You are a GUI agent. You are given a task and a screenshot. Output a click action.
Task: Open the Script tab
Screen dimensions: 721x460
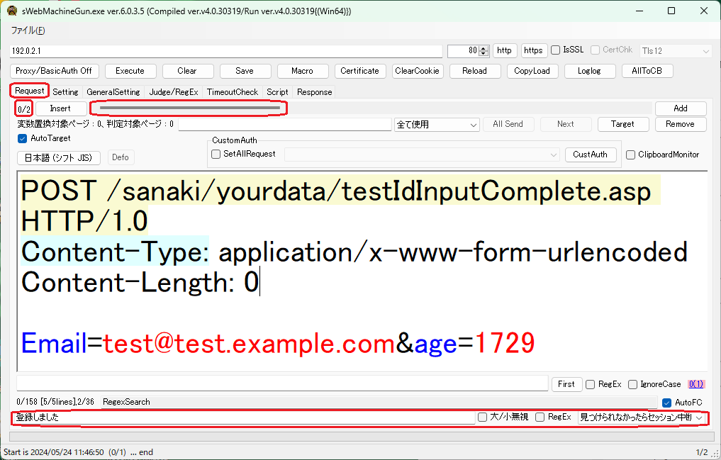(x=277, y=92)
